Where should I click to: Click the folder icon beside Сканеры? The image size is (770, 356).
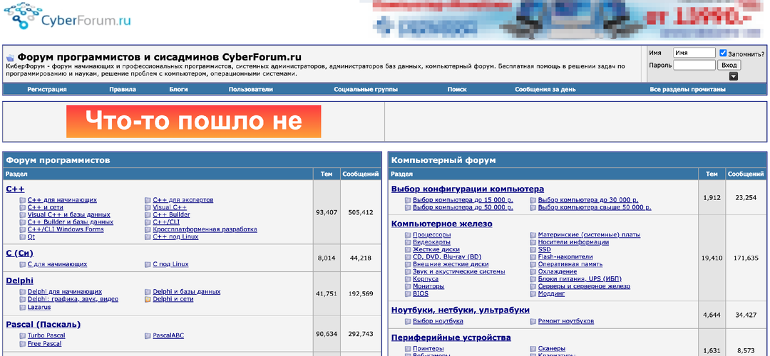[x=533, y=349]
